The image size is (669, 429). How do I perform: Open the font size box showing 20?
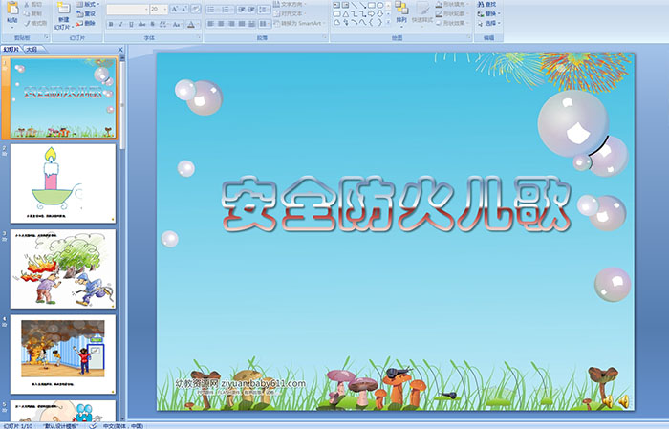click(159, 9)
